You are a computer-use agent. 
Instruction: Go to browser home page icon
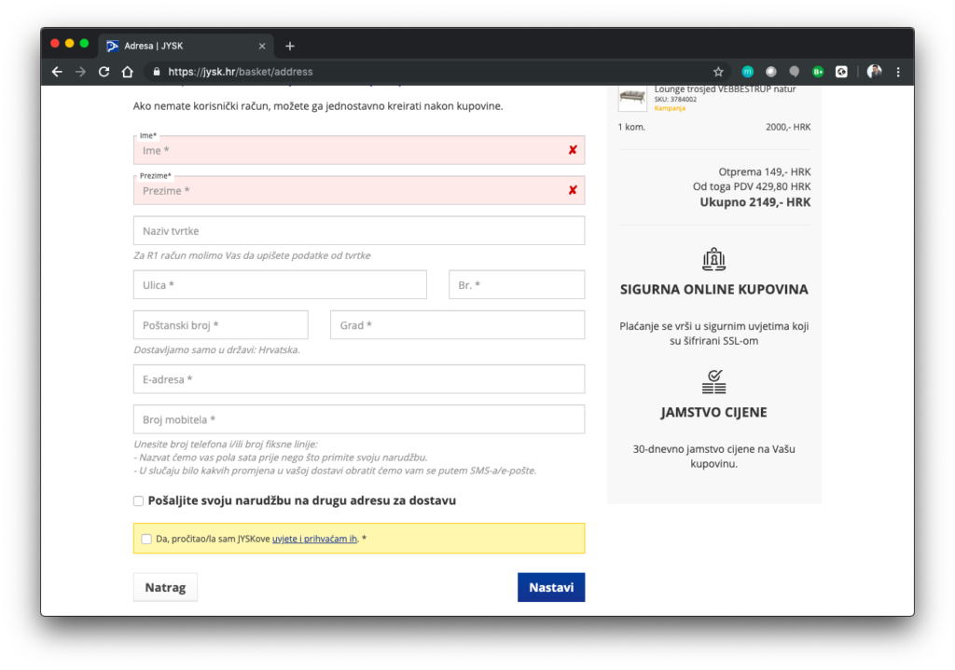[128, 72]
